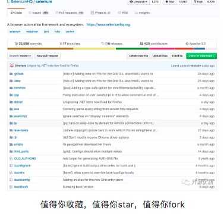Viewport: 224px width, 220px height.
Task: Click Find file button
Action: (x=177, y=56)
